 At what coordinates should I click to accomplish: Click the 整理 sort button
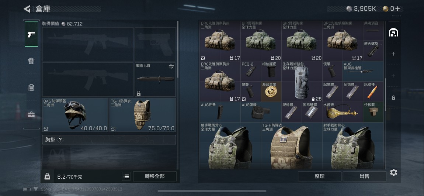pyautogui.click(x=319, y=176)
